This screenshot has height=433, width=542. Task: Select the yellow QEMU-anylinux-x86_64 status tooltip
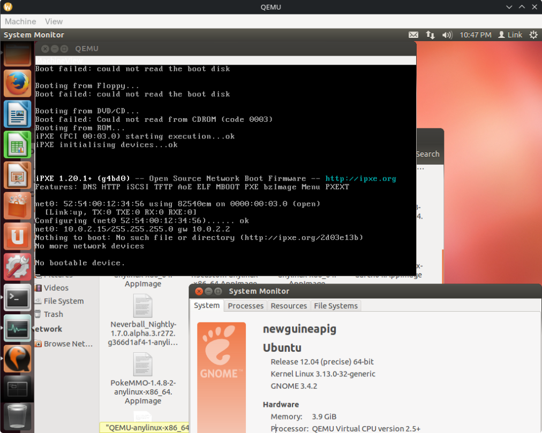[x=145, y=428]
